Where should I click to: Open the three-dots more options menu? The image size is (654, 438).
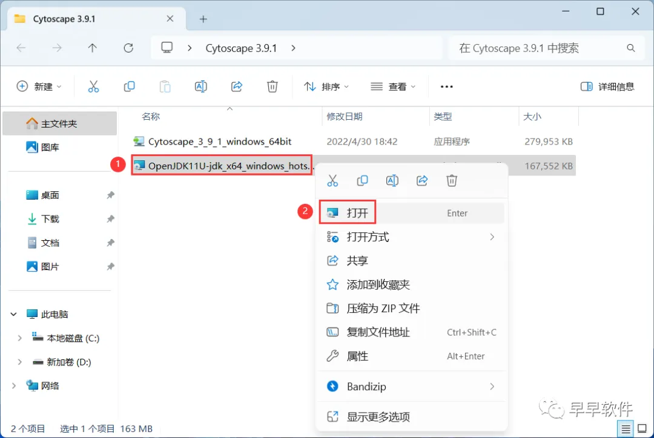tap(447, 87)
